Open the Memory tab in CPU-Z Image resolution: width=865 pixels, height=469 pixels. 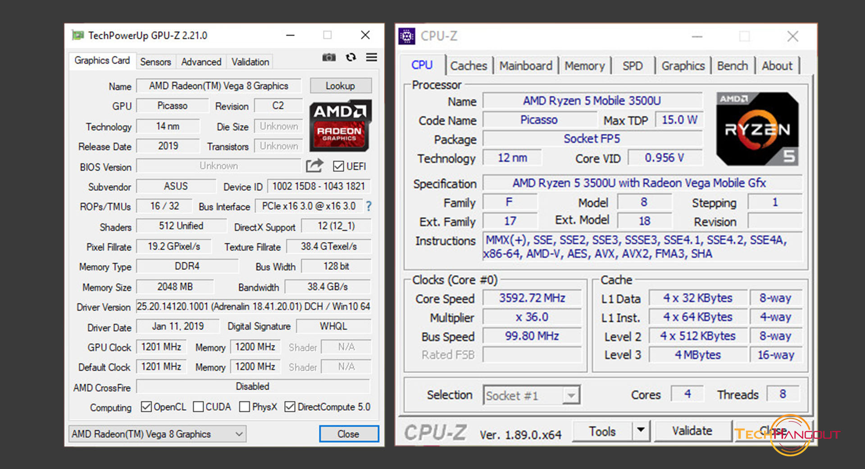tap(585, 66)
